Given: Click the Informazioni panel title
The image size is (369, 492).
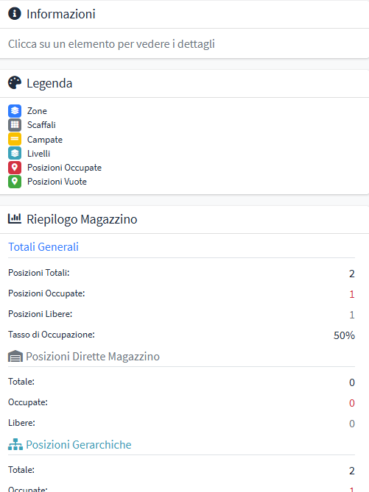Looking at the screenshot, I should [61, 14].
